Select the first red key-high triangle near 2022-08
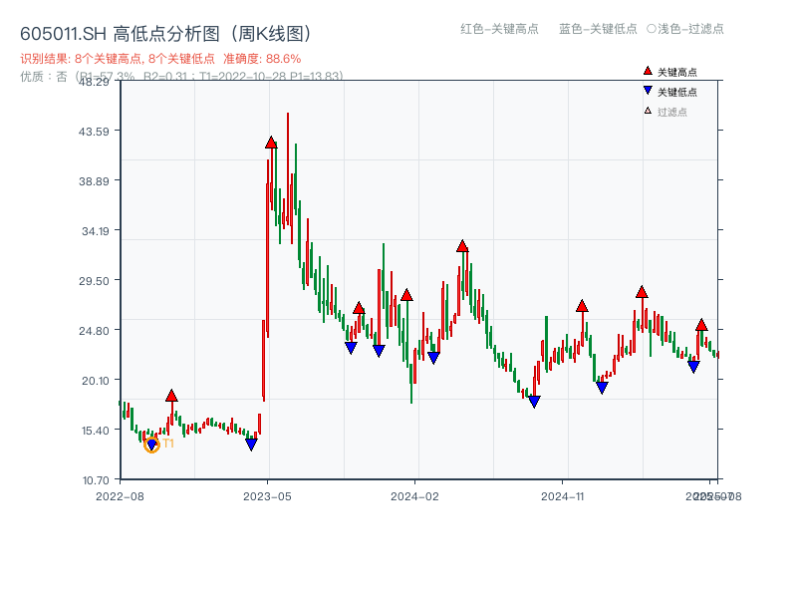Screen dimensions: 797x598 point(170,395)
